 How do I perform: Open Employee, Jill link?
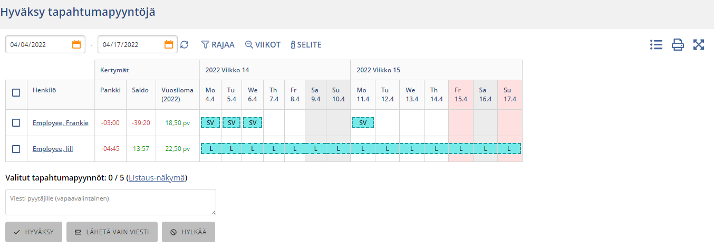[53, 149]
